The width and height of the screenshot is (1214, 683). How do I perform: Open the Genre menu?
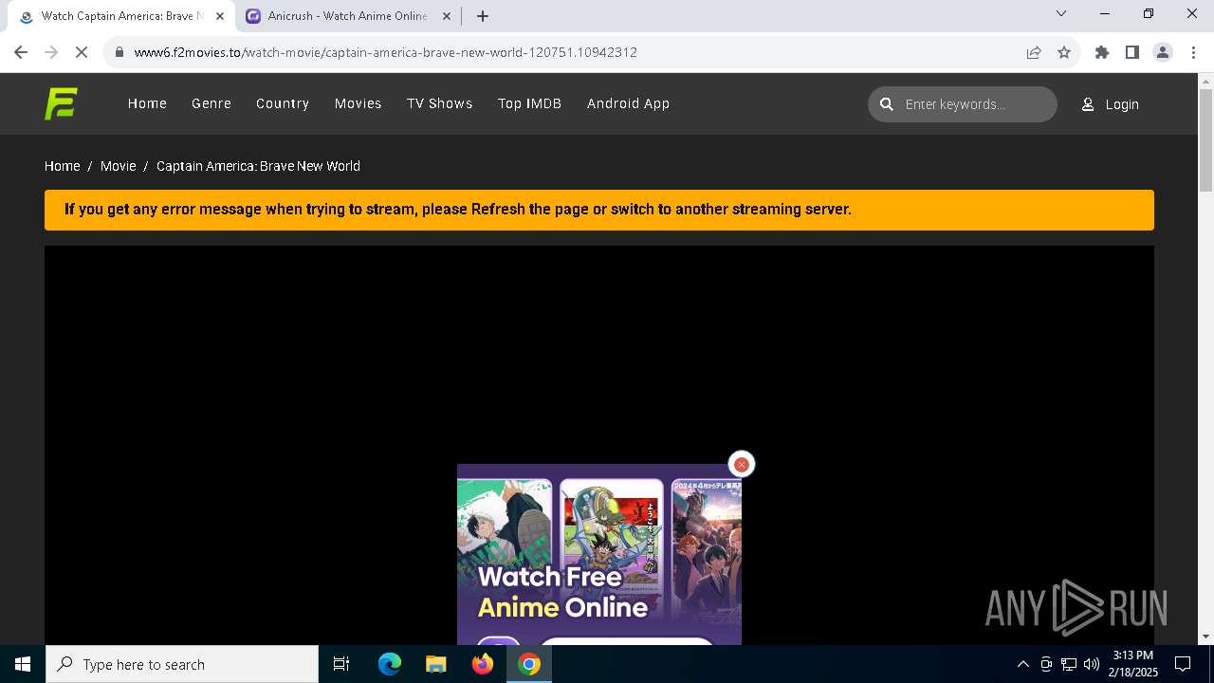pyautogui.click(x=212, y=103)
